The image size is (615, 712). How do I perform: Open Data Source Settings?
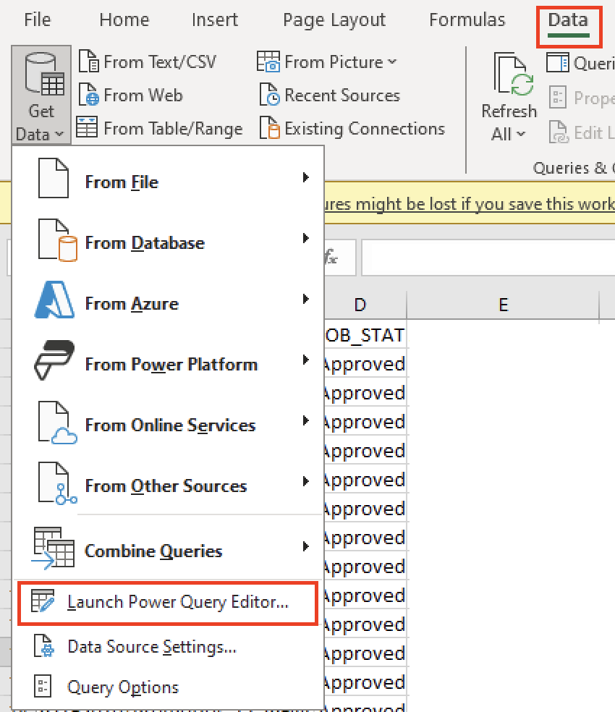point(168,647)
